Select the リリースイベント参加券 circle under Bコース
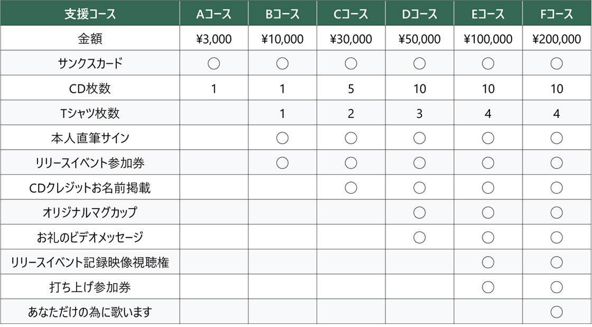 282,163
